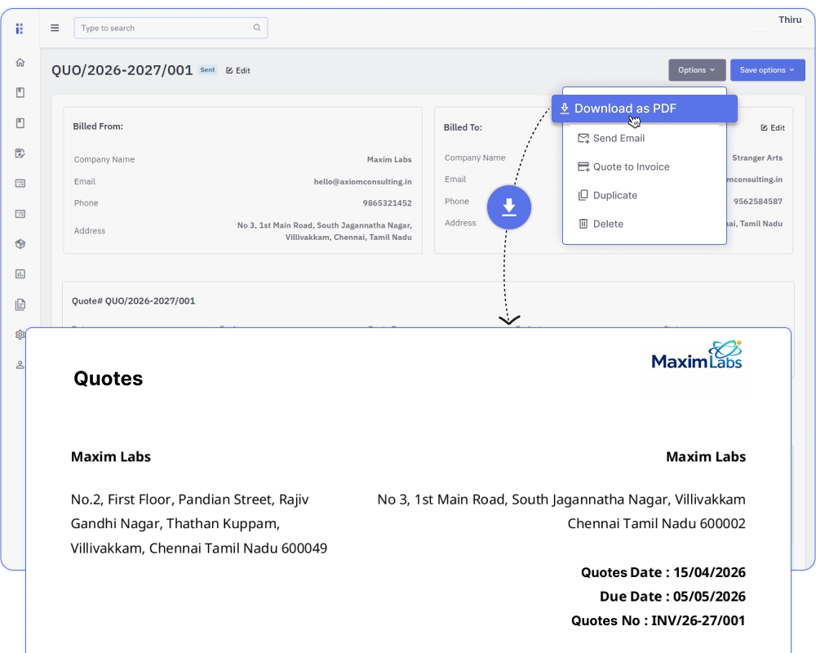Image resolution: width=816 pixels, height=653 pixels.
Task: Expand the Save options dropdown
Action: (768, 69)
